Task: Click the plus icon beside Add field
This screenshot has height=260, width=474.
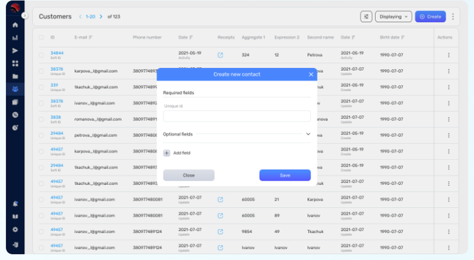Action: coord(166,153)
